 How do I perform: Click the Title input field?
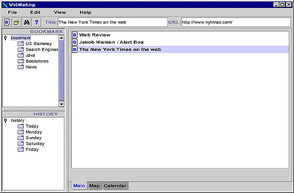click(x=113, y=23)
